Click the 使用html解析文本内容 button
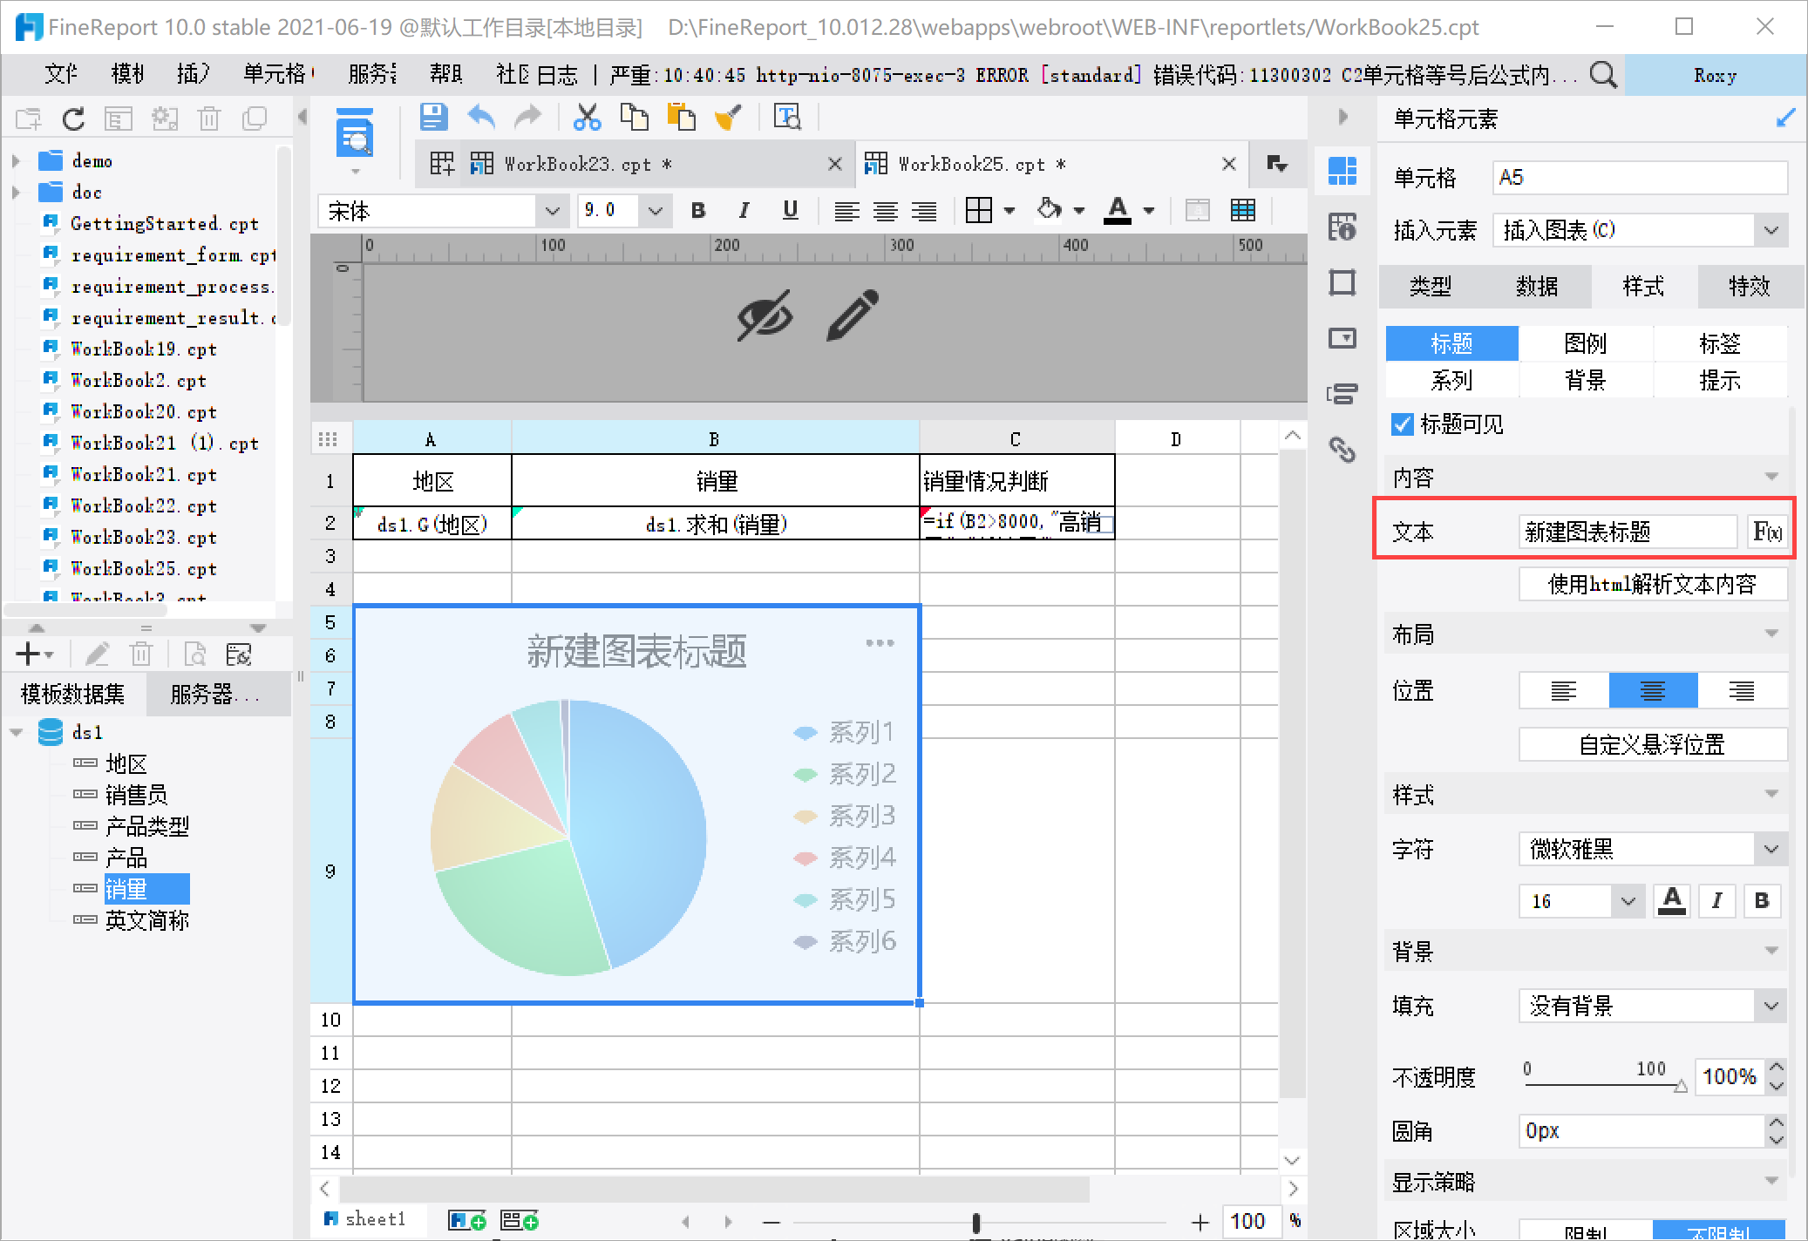1808x1241 pixels. pos(1652,584)
